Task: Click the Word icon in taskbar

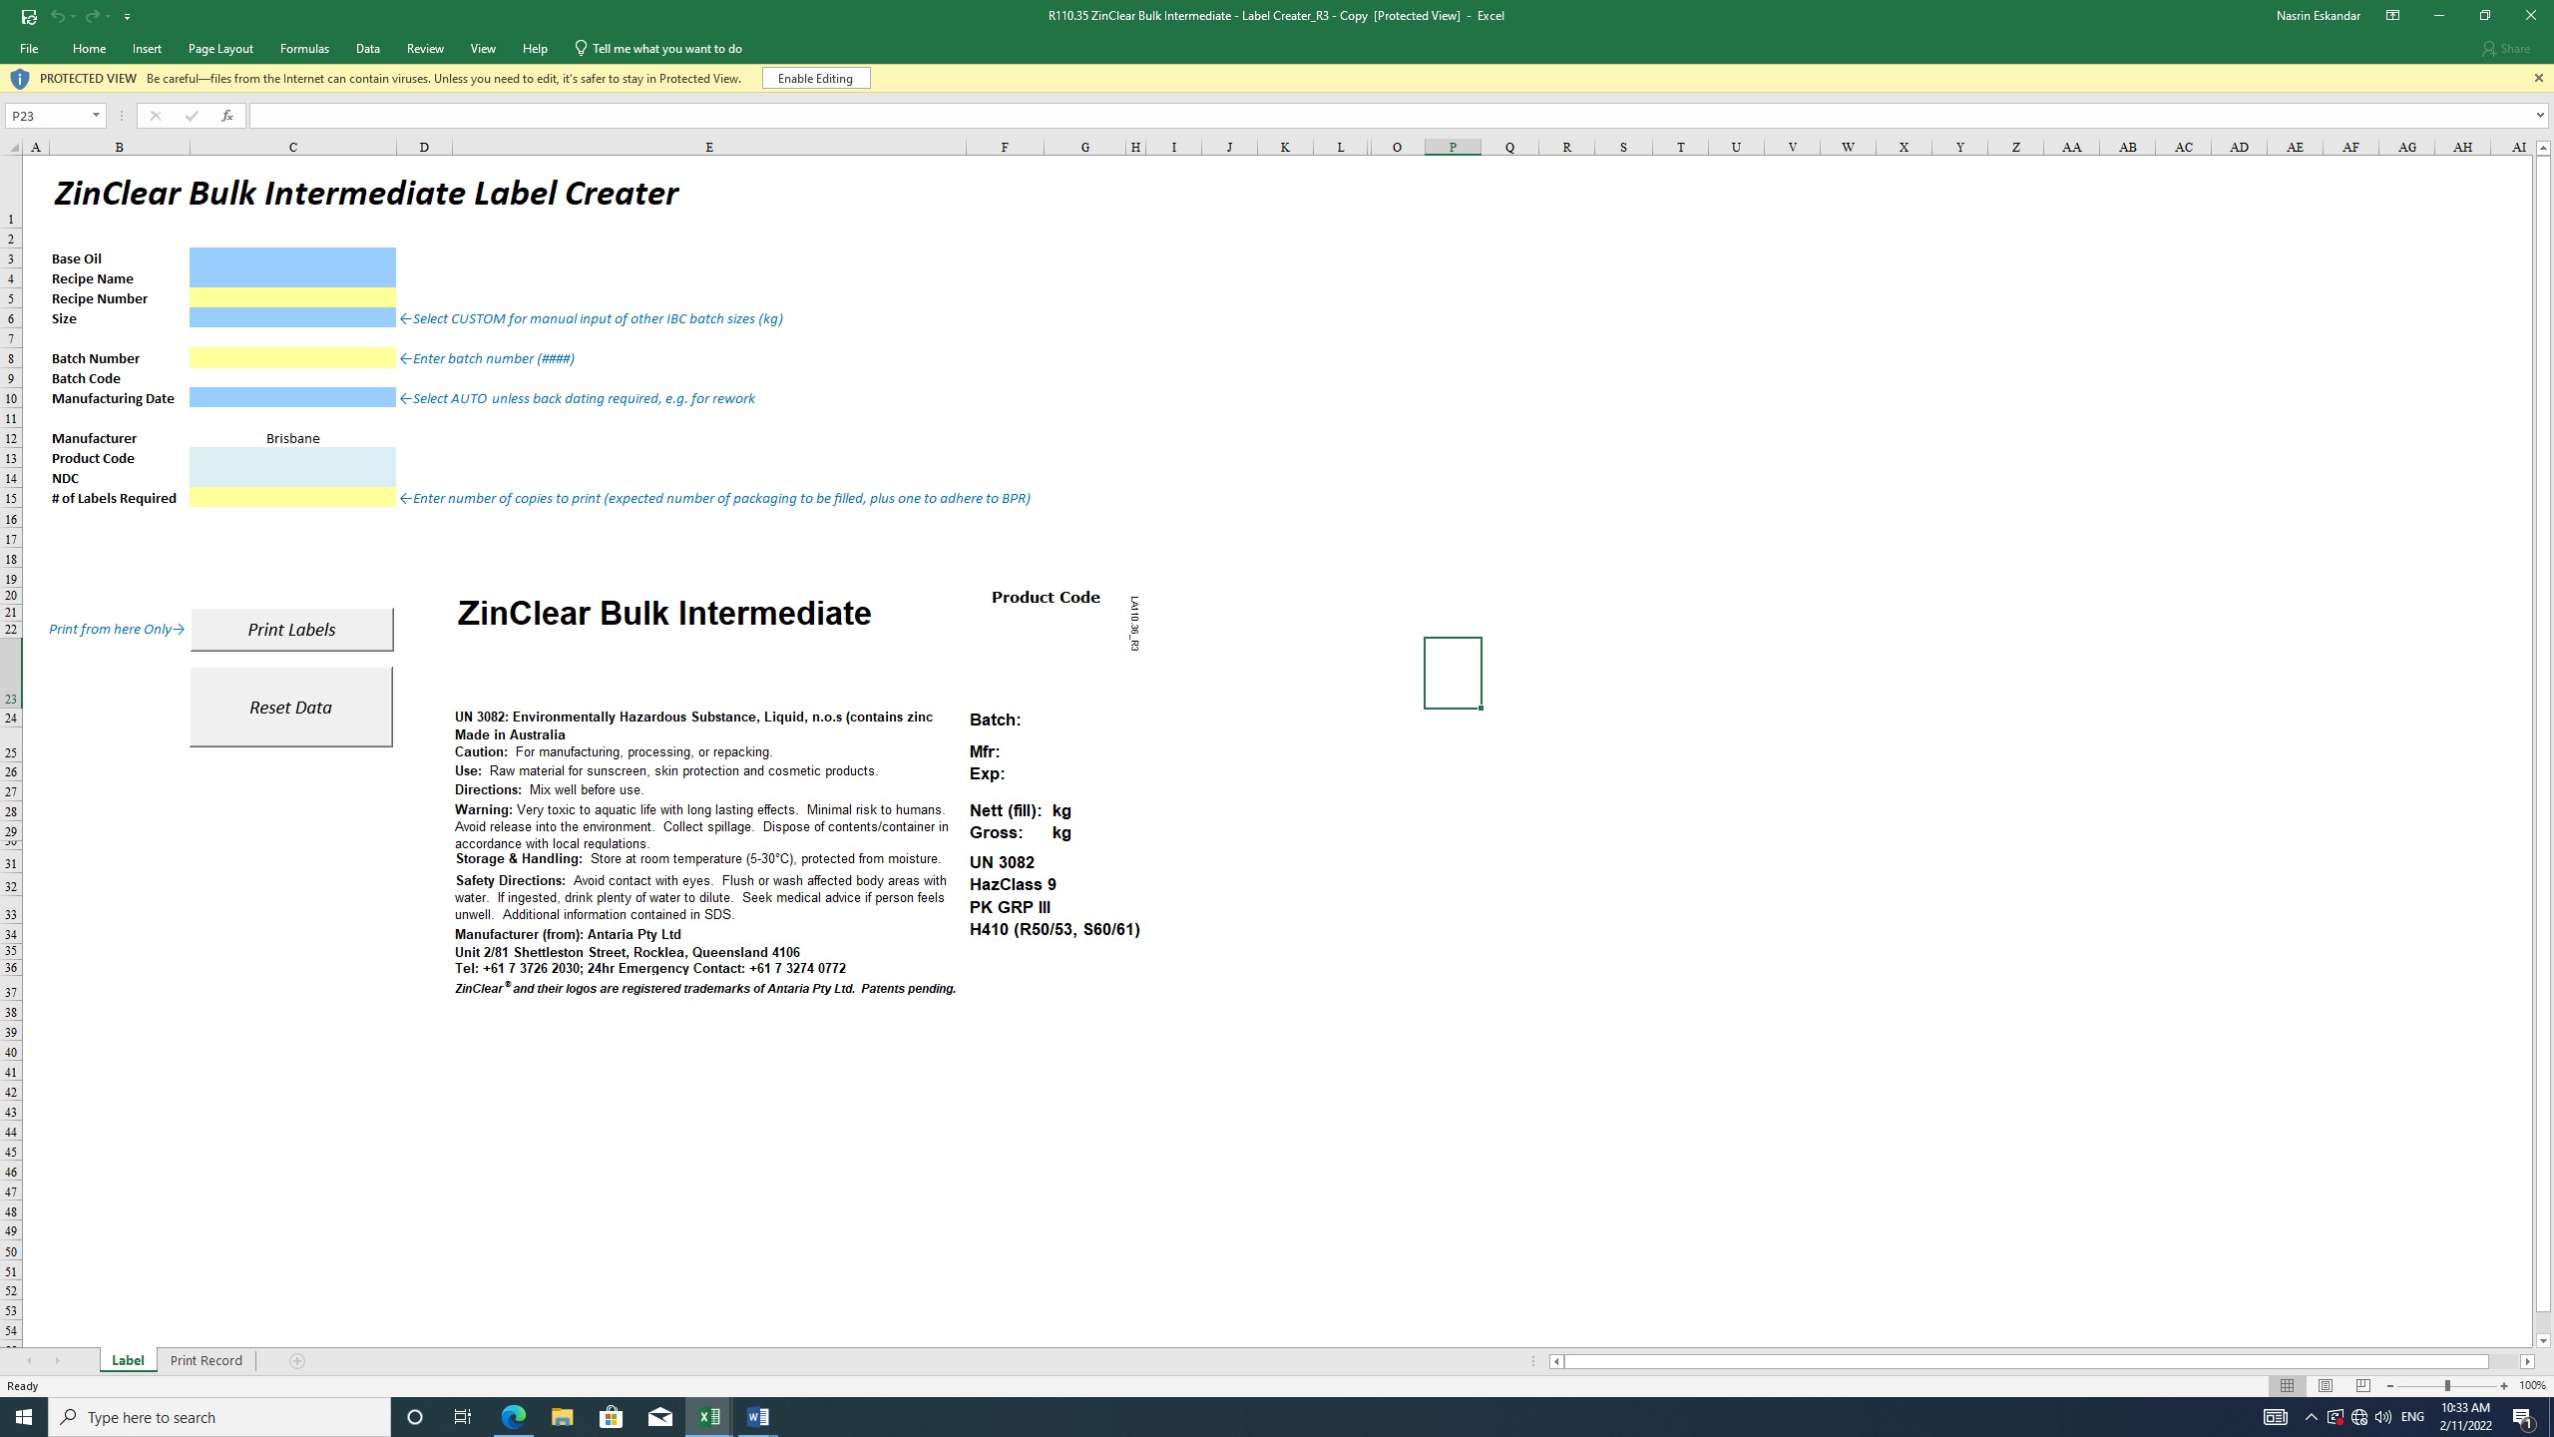Action: coord(757,1417)
